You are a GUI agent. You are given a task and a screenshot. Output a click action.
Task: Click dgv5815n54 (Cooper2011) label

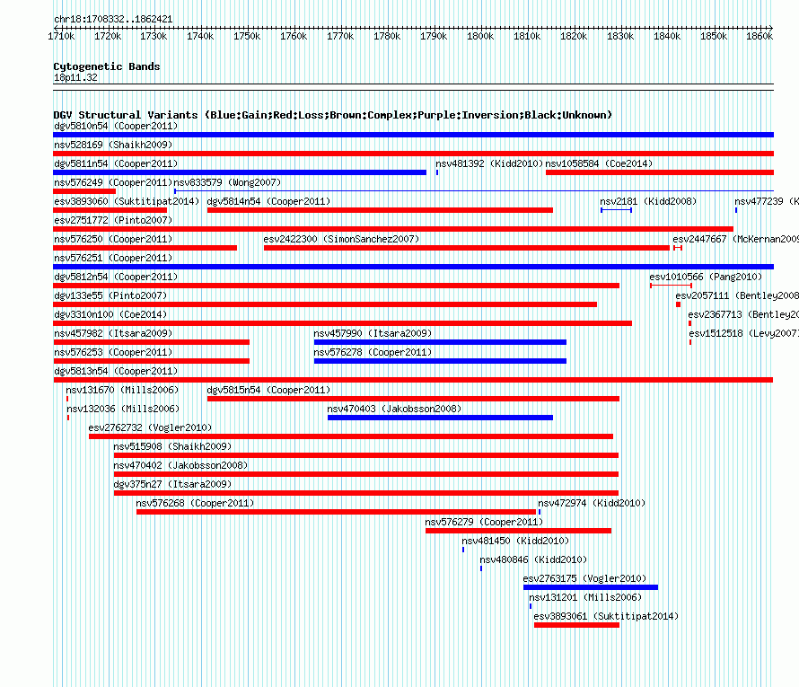click(268, 390)
